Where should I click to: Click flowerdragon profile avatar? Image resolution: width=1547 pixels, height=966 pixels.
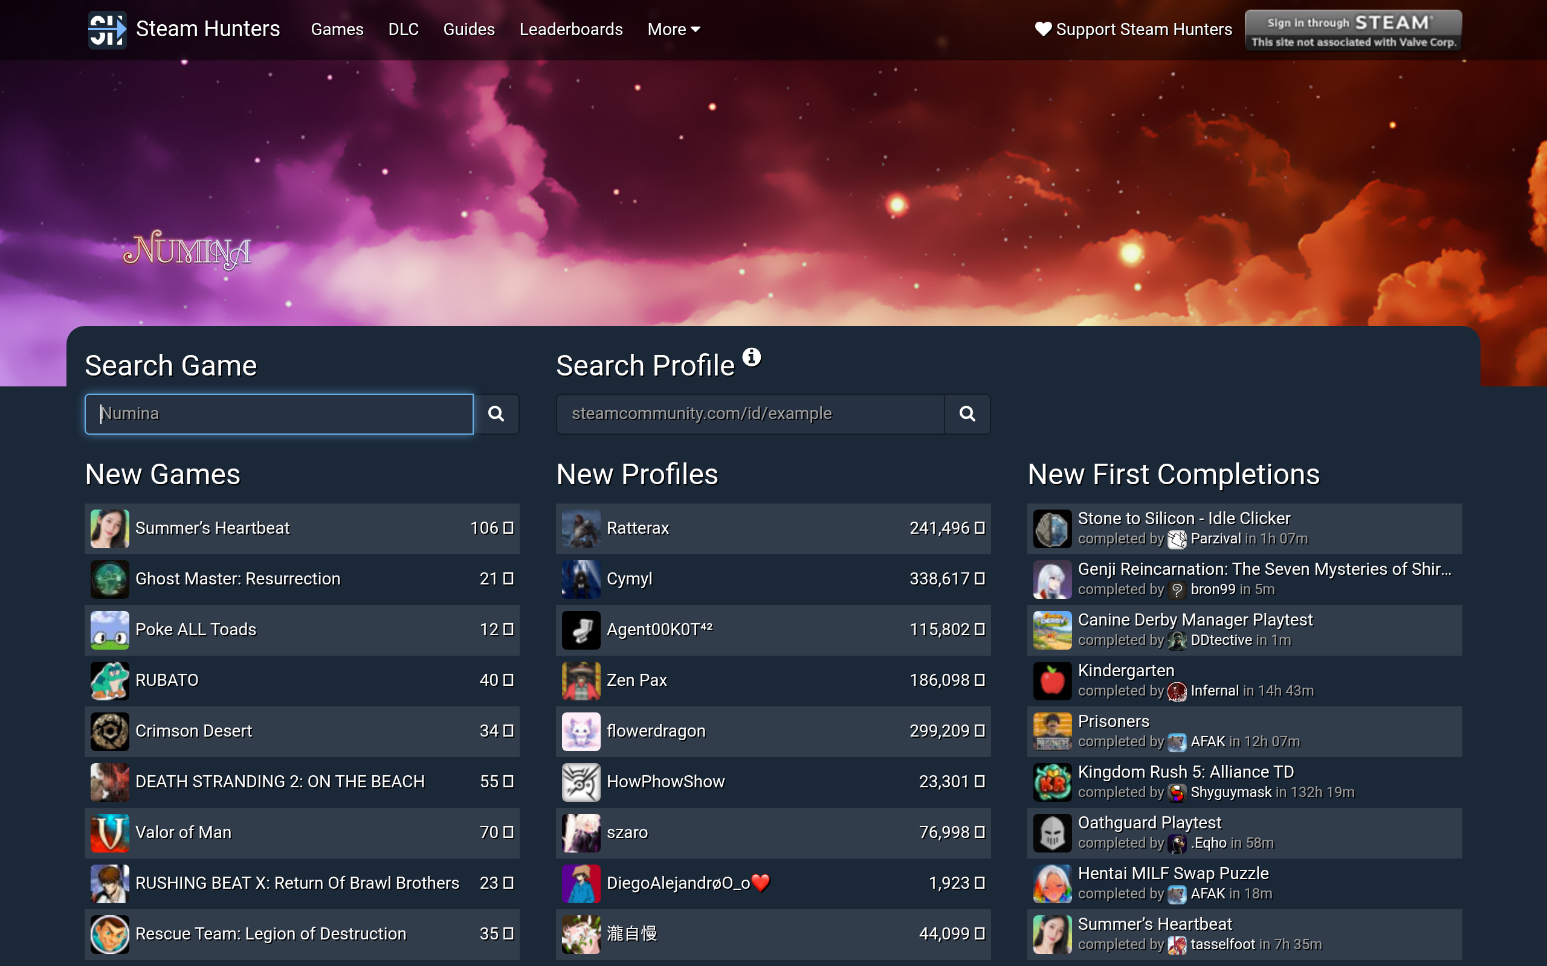(x=581, y=732)
